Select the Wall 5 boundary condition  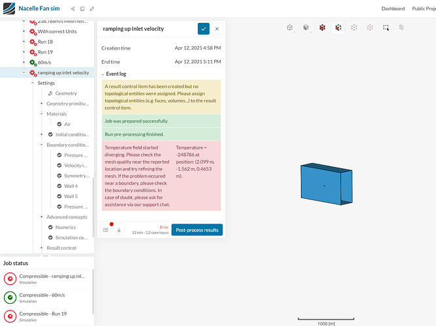pyautogui.click(x=71, y=196)
